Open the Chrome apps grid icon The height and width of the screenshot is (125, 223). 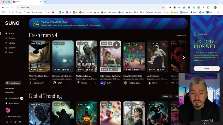pos(3,12)
